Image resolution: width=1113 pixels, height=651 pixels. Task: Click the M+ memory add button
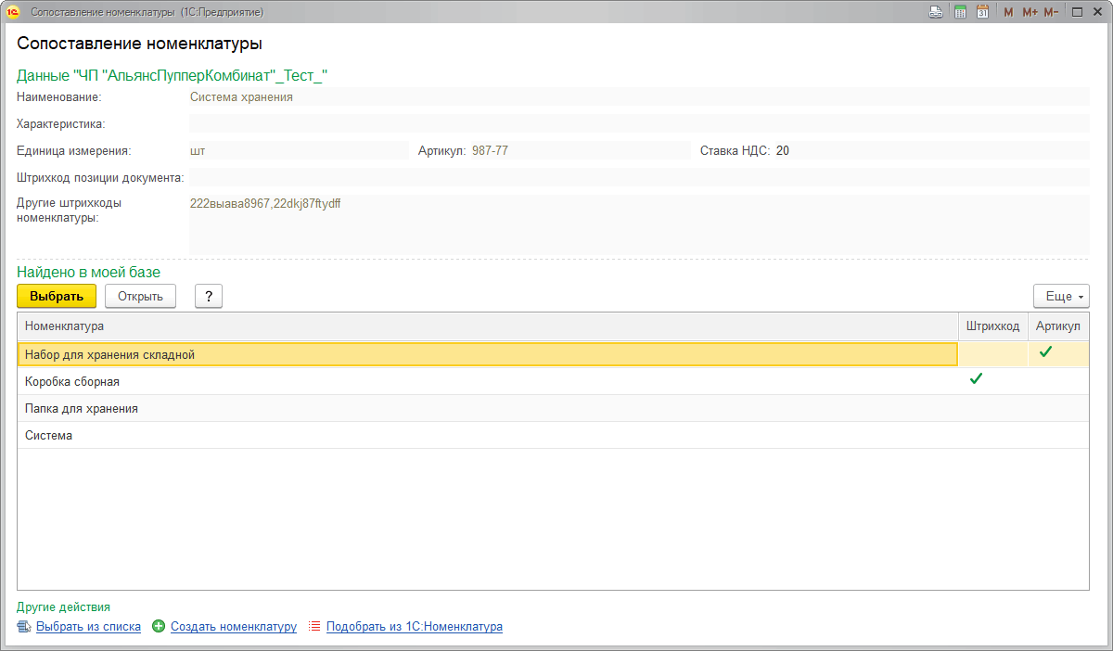click(x=1030, y=12)
